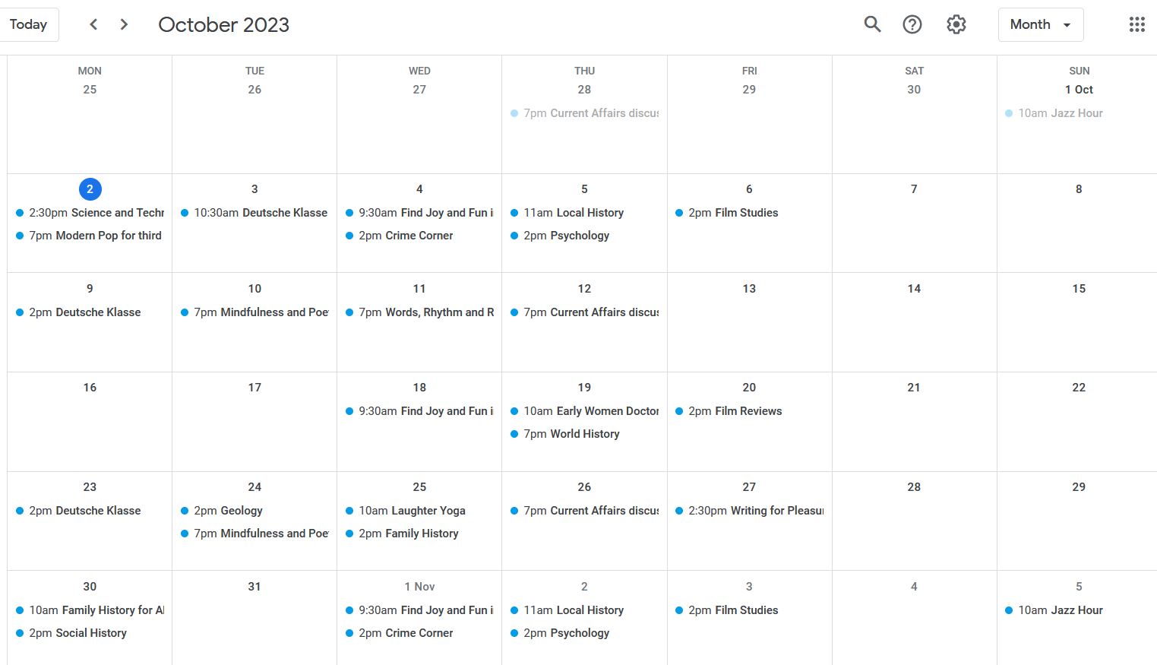The image size is (1157, 665).
Task: Go to the next month with the forward chevron
Action: pyautogui.click(x=123, y=24)
